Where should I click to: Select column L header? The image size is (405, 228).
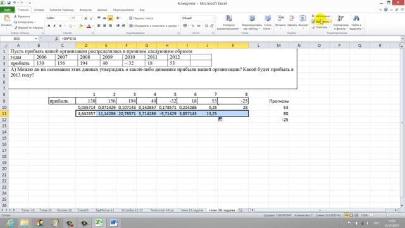(258, 45)
